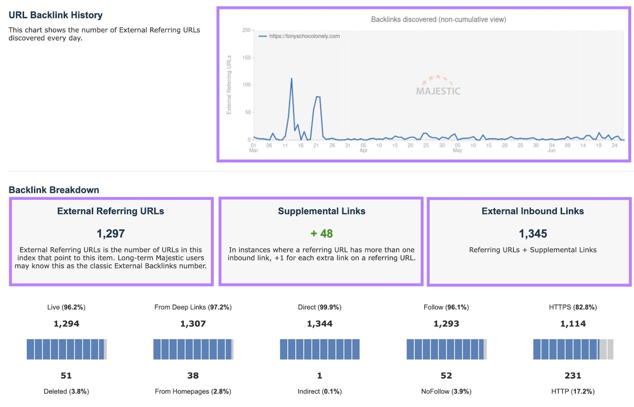
Task: Click the Jun label on chart axis
Action: [552, 151]
